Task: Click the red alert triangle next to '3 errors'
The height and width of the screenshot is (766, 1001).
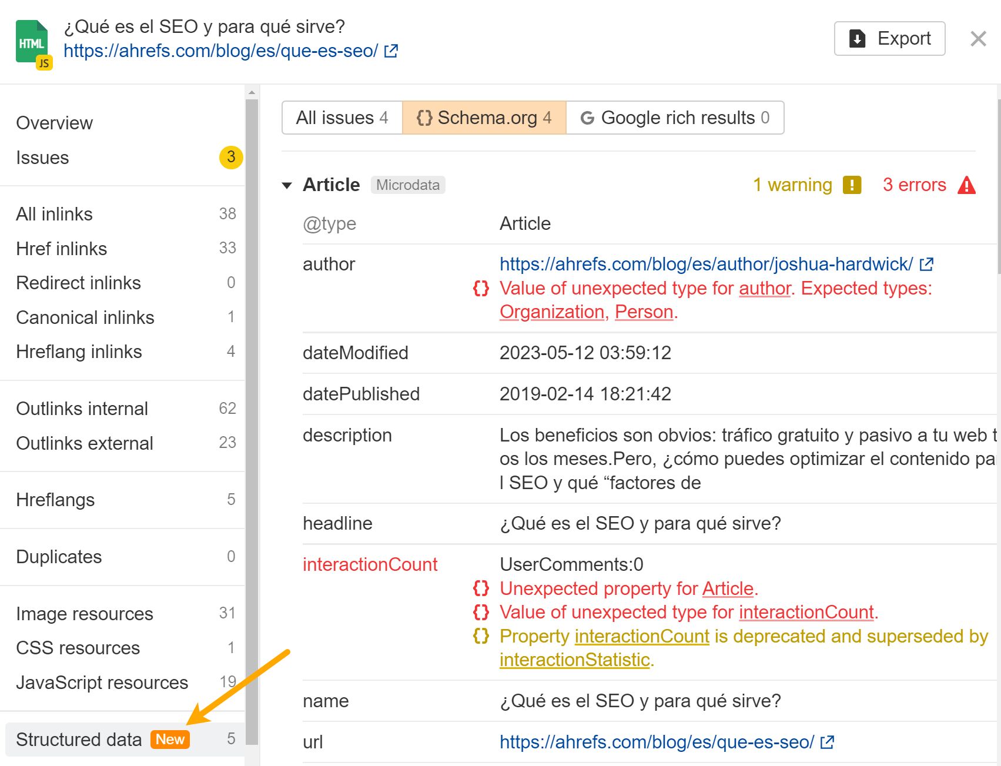Action: coord(967,185)
